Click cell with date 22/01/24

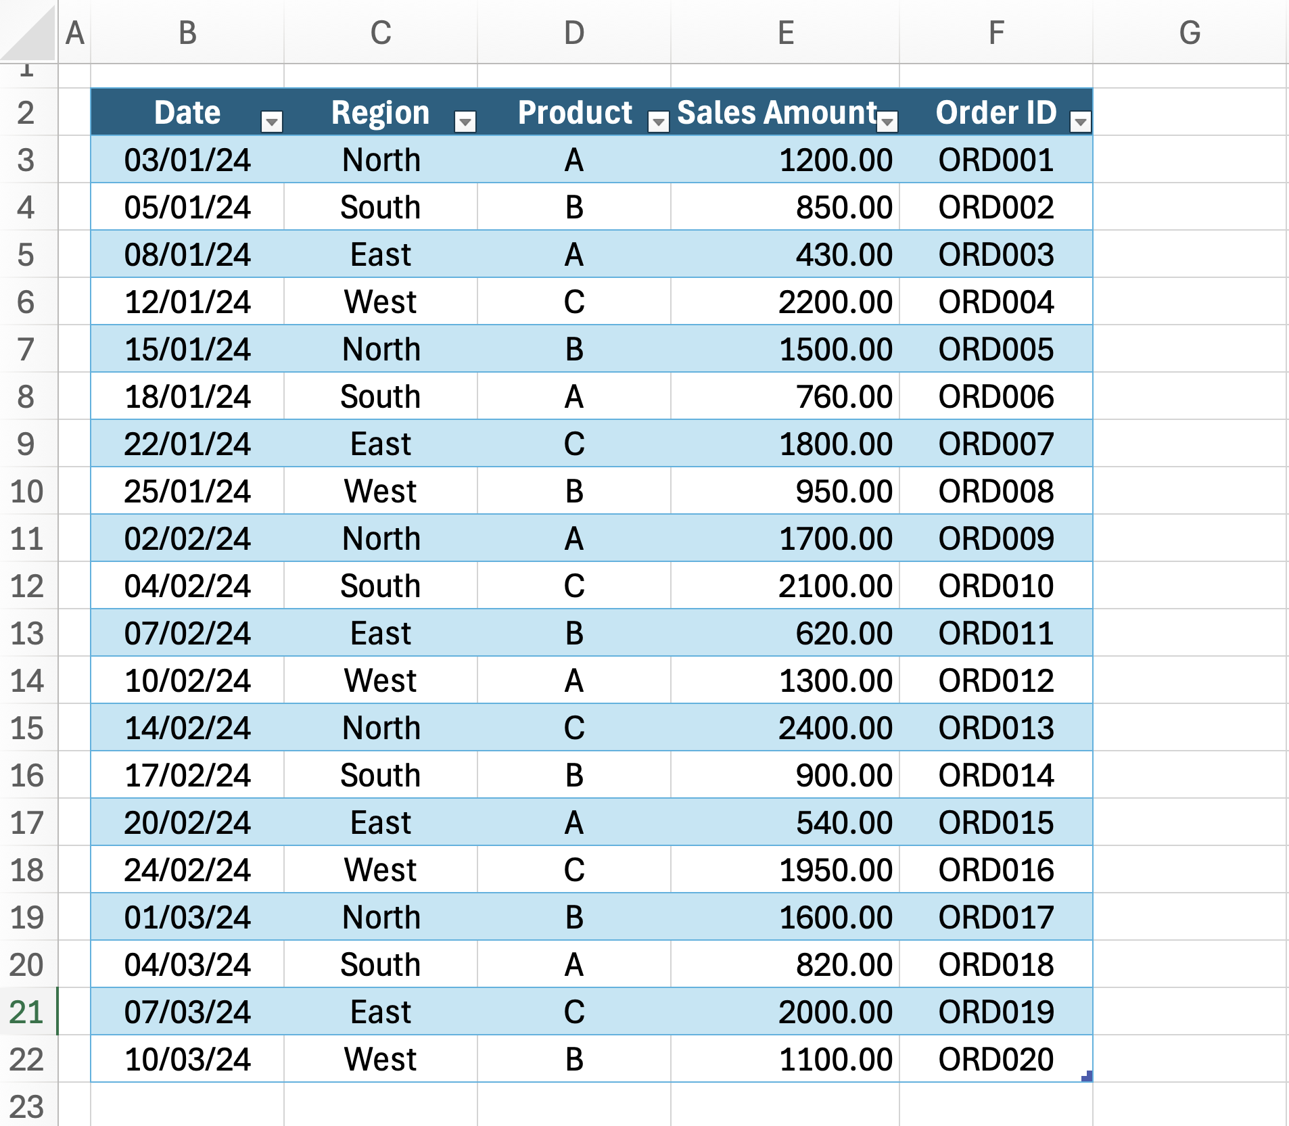[187, 444]
